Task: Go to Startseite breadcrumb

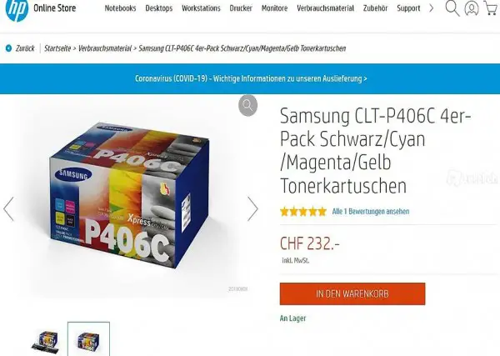Action: click(57, 48)
